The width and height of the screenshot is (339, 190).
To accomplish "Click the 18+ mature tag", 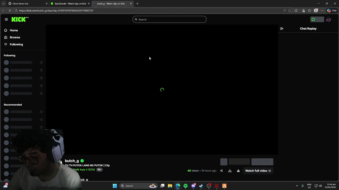I will pos(99,170).
